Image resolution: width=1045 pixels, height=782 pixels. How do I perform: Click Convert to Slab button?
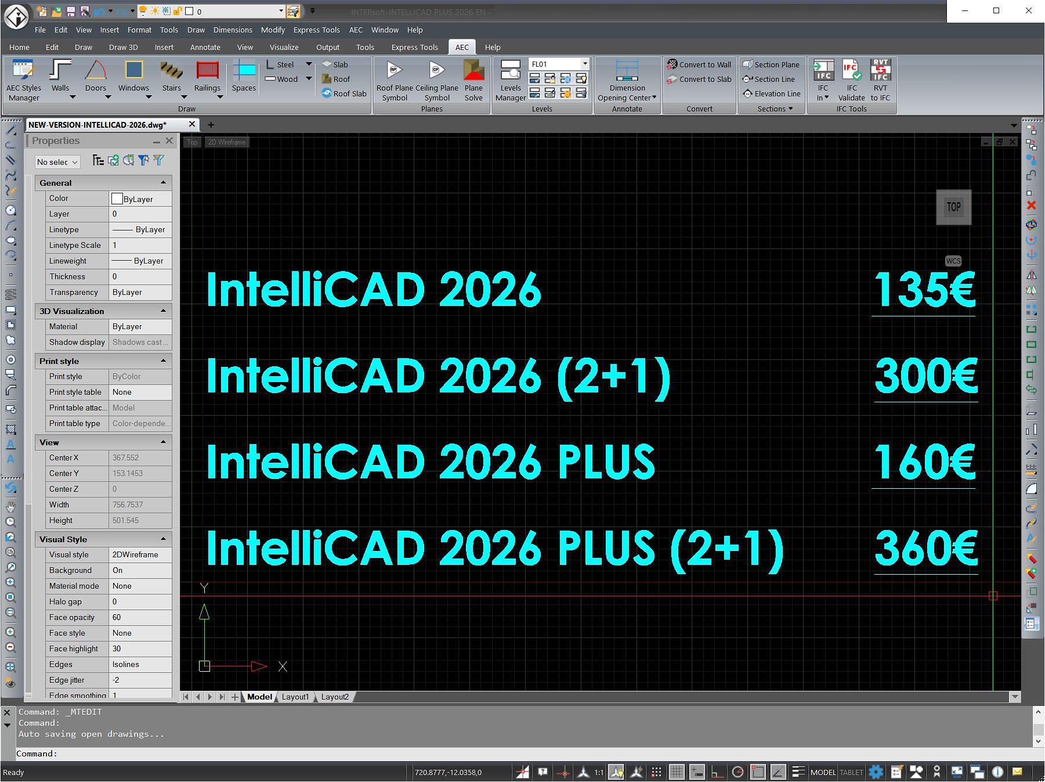click(699, 79)
